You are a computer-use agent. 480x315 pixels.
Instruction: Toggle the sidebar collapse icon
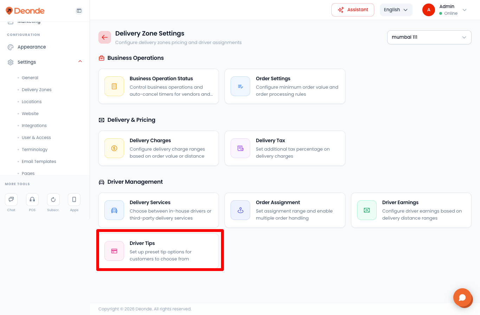pyautogui.click(x=79, y=11)
